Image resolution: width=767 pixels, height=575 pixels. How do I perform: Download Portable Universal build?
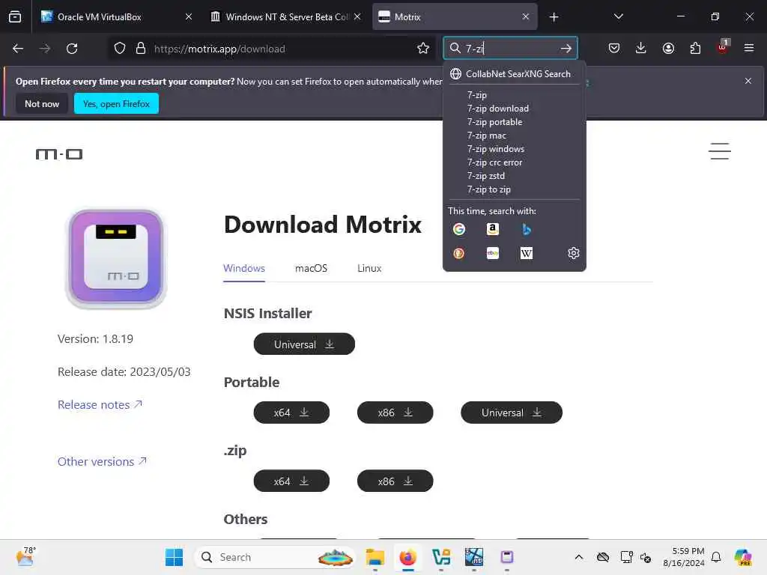click(x=512, y=413)
